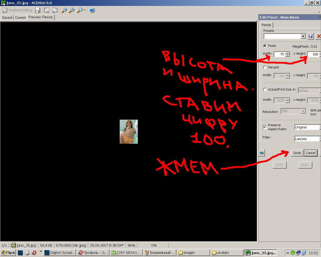Click the Finished Editing toolbar button

tap(18, 10)
